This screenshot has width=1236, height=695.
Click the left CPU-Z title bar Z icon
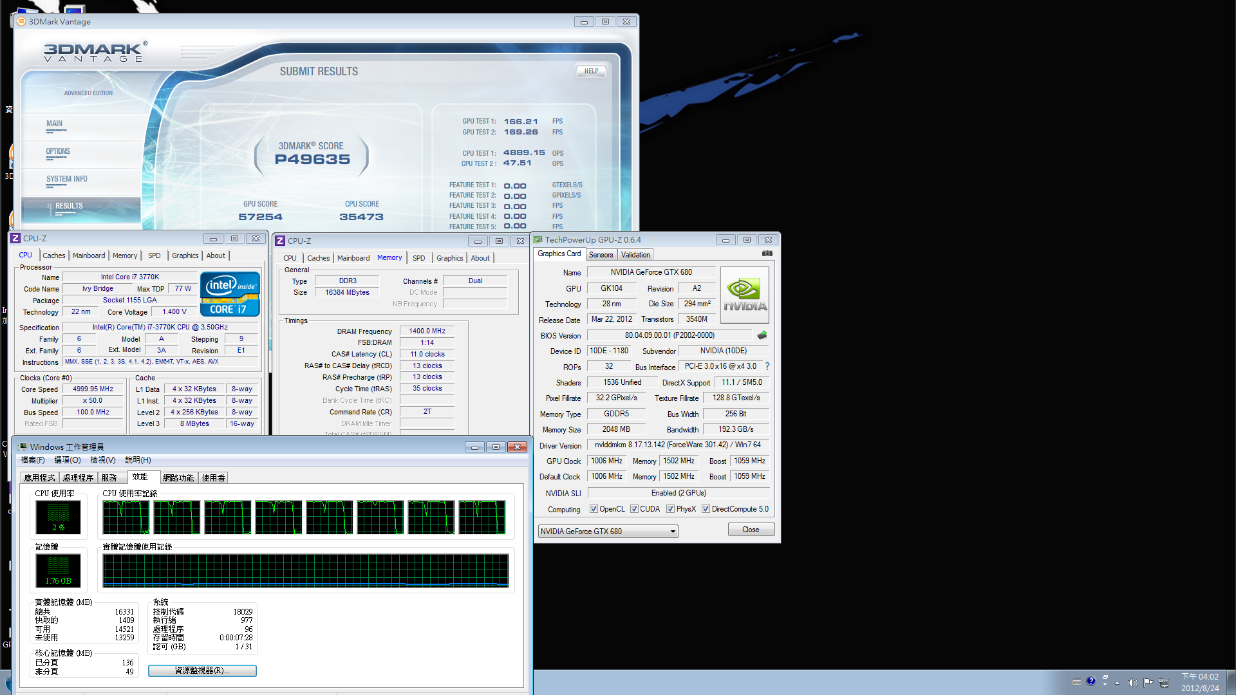(15, 239)
